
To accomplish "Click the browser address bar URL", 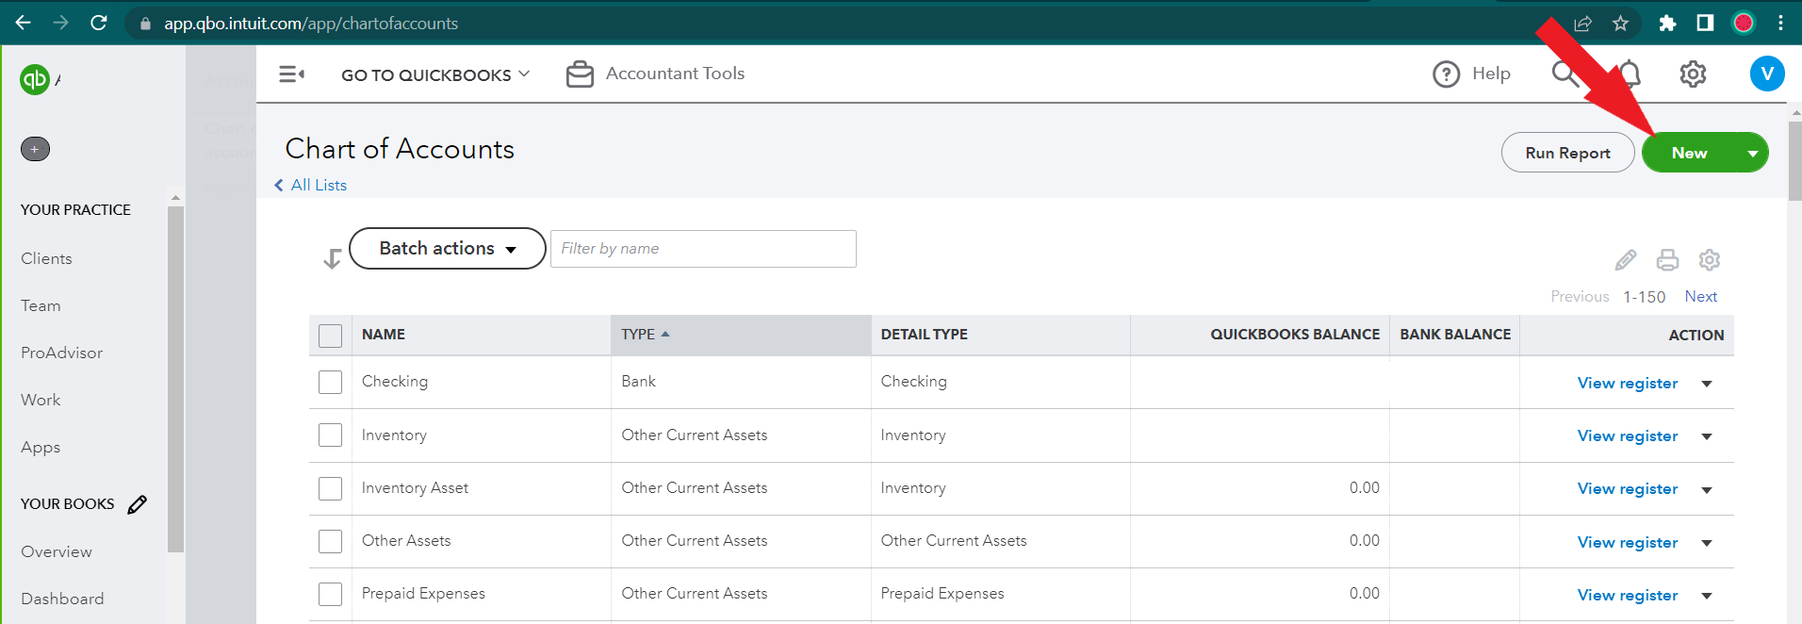I will pyautogui.click(x=311, y=24).
